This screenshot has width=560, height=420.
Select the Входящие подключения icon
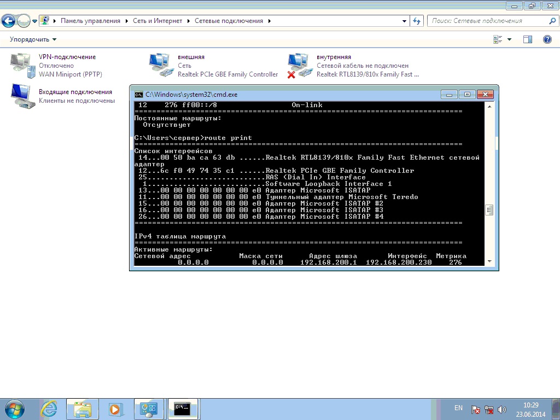coord(22,96)
